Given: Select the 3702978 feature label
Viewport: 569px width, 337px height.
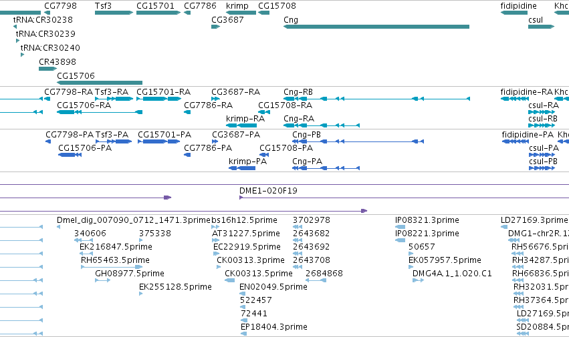Looking at the screenshot, I should tap(312, 220).
